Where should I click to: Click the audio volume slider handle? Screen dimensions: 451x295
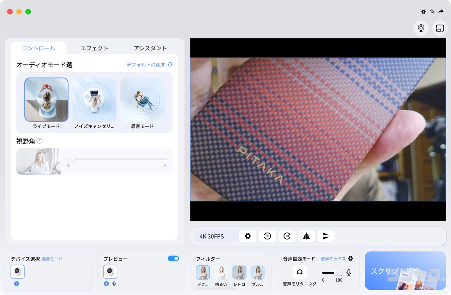coord(338,273)
